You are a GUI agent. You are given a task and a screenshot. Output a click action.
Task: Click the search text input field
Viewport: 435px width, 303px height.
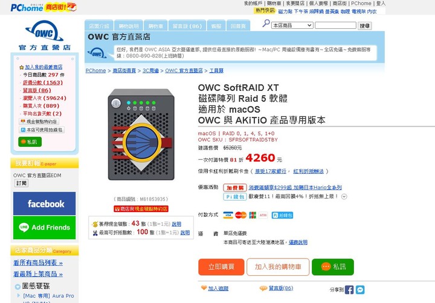click(336, 25)
